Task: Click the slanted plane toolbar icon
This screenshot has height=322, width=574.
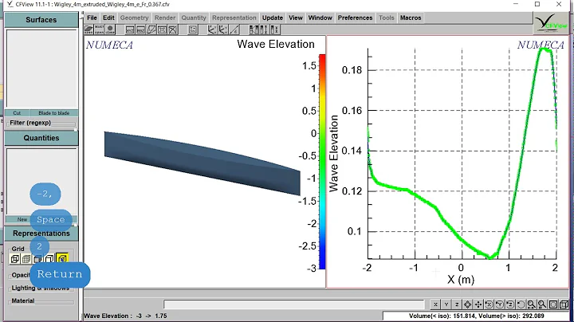Action: (151, 29)
